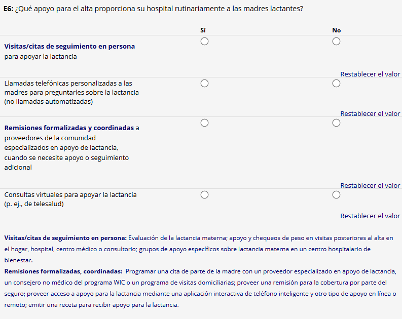Click Restablecer el valor for Llamadas telefónicas
This screenshot has width=402, height=319.
pyautogui.click(x=370, y=114)
